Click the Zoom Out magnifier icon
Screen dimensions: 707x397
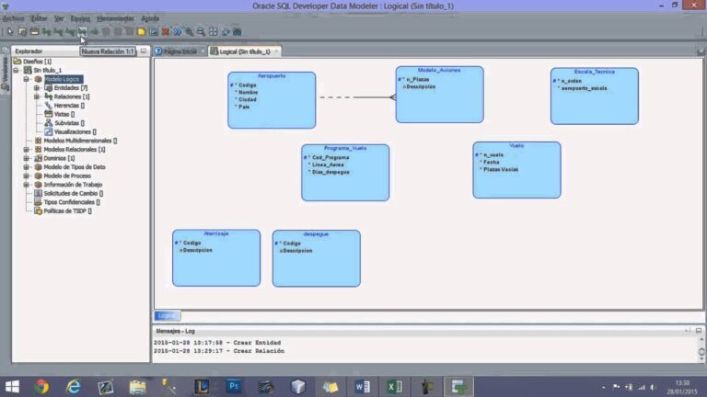click(201, 32)
